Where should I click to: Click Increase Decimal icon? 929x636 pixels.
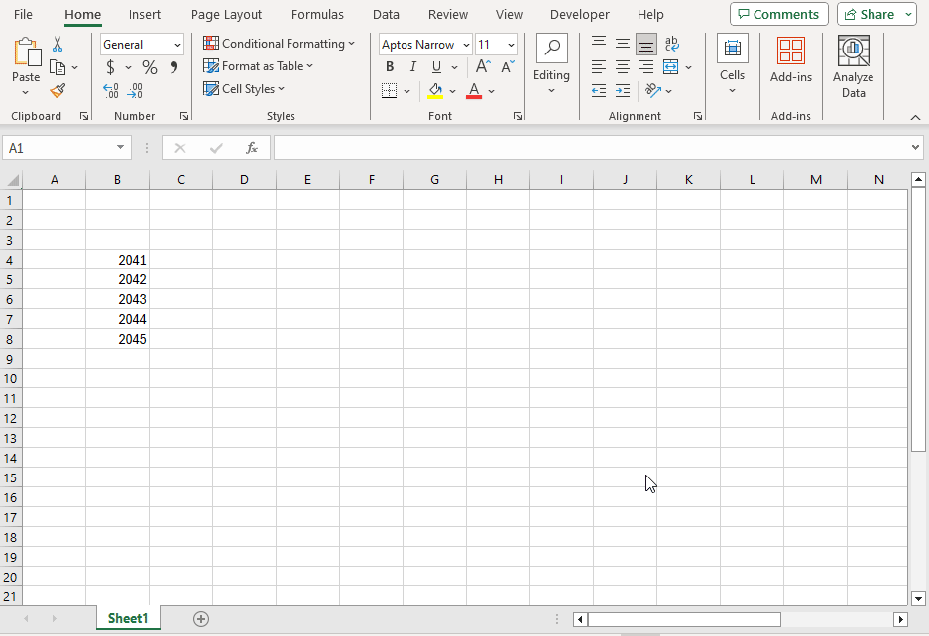tap(111, 90)
